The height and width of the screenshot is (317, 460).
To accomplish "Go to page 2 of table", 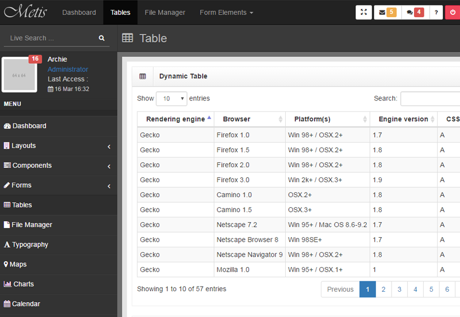I will click(384, 289).
